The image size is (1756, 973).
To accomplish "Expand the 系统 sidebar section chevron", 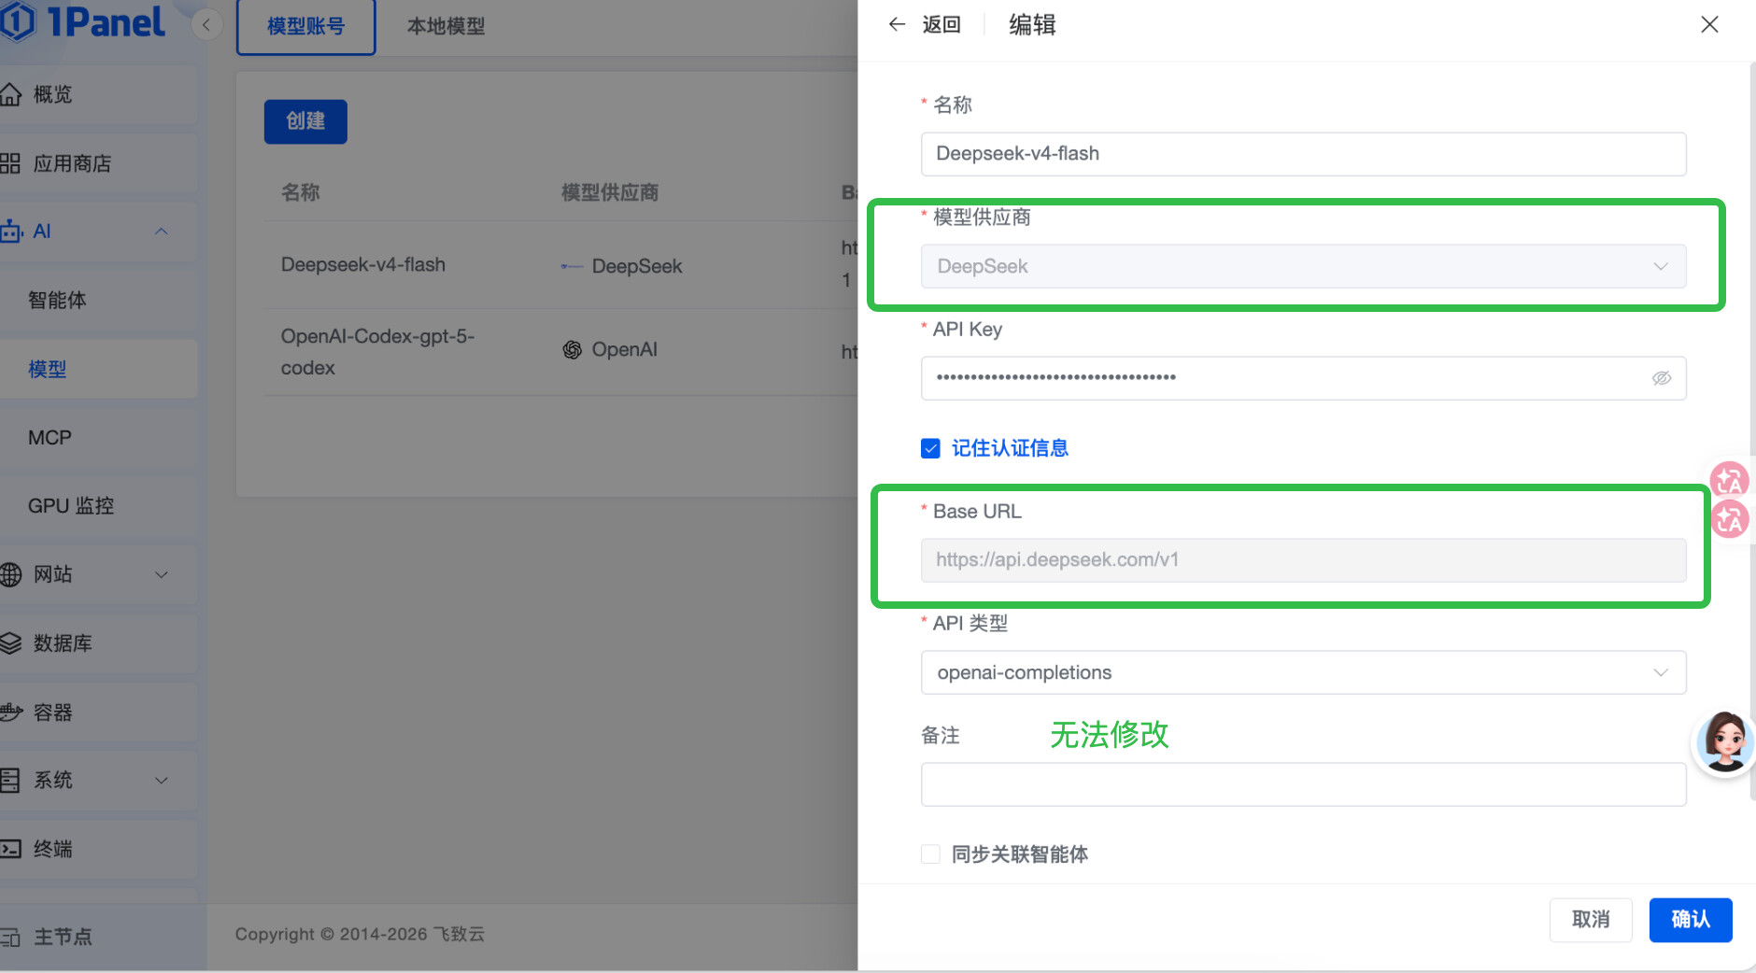I will (162, 780).
